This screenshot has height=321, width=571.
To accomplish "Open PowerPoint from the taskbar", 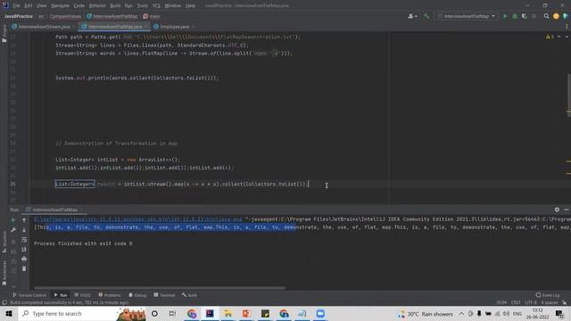I will [x=246, y=313].
